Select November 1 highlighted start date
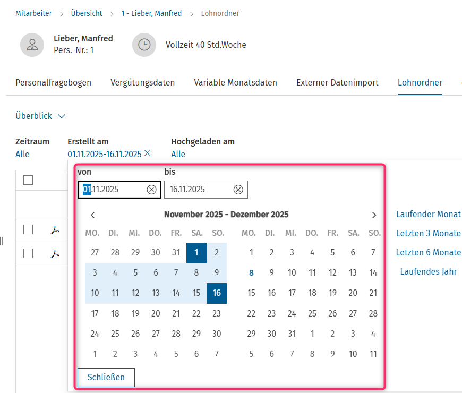This screenshot has height=393, width=462. point(196,253)
